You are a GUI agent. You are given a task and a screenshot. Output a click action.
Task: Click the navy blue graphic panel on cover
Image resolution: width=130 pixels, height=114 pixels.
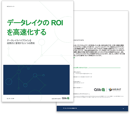36,80
